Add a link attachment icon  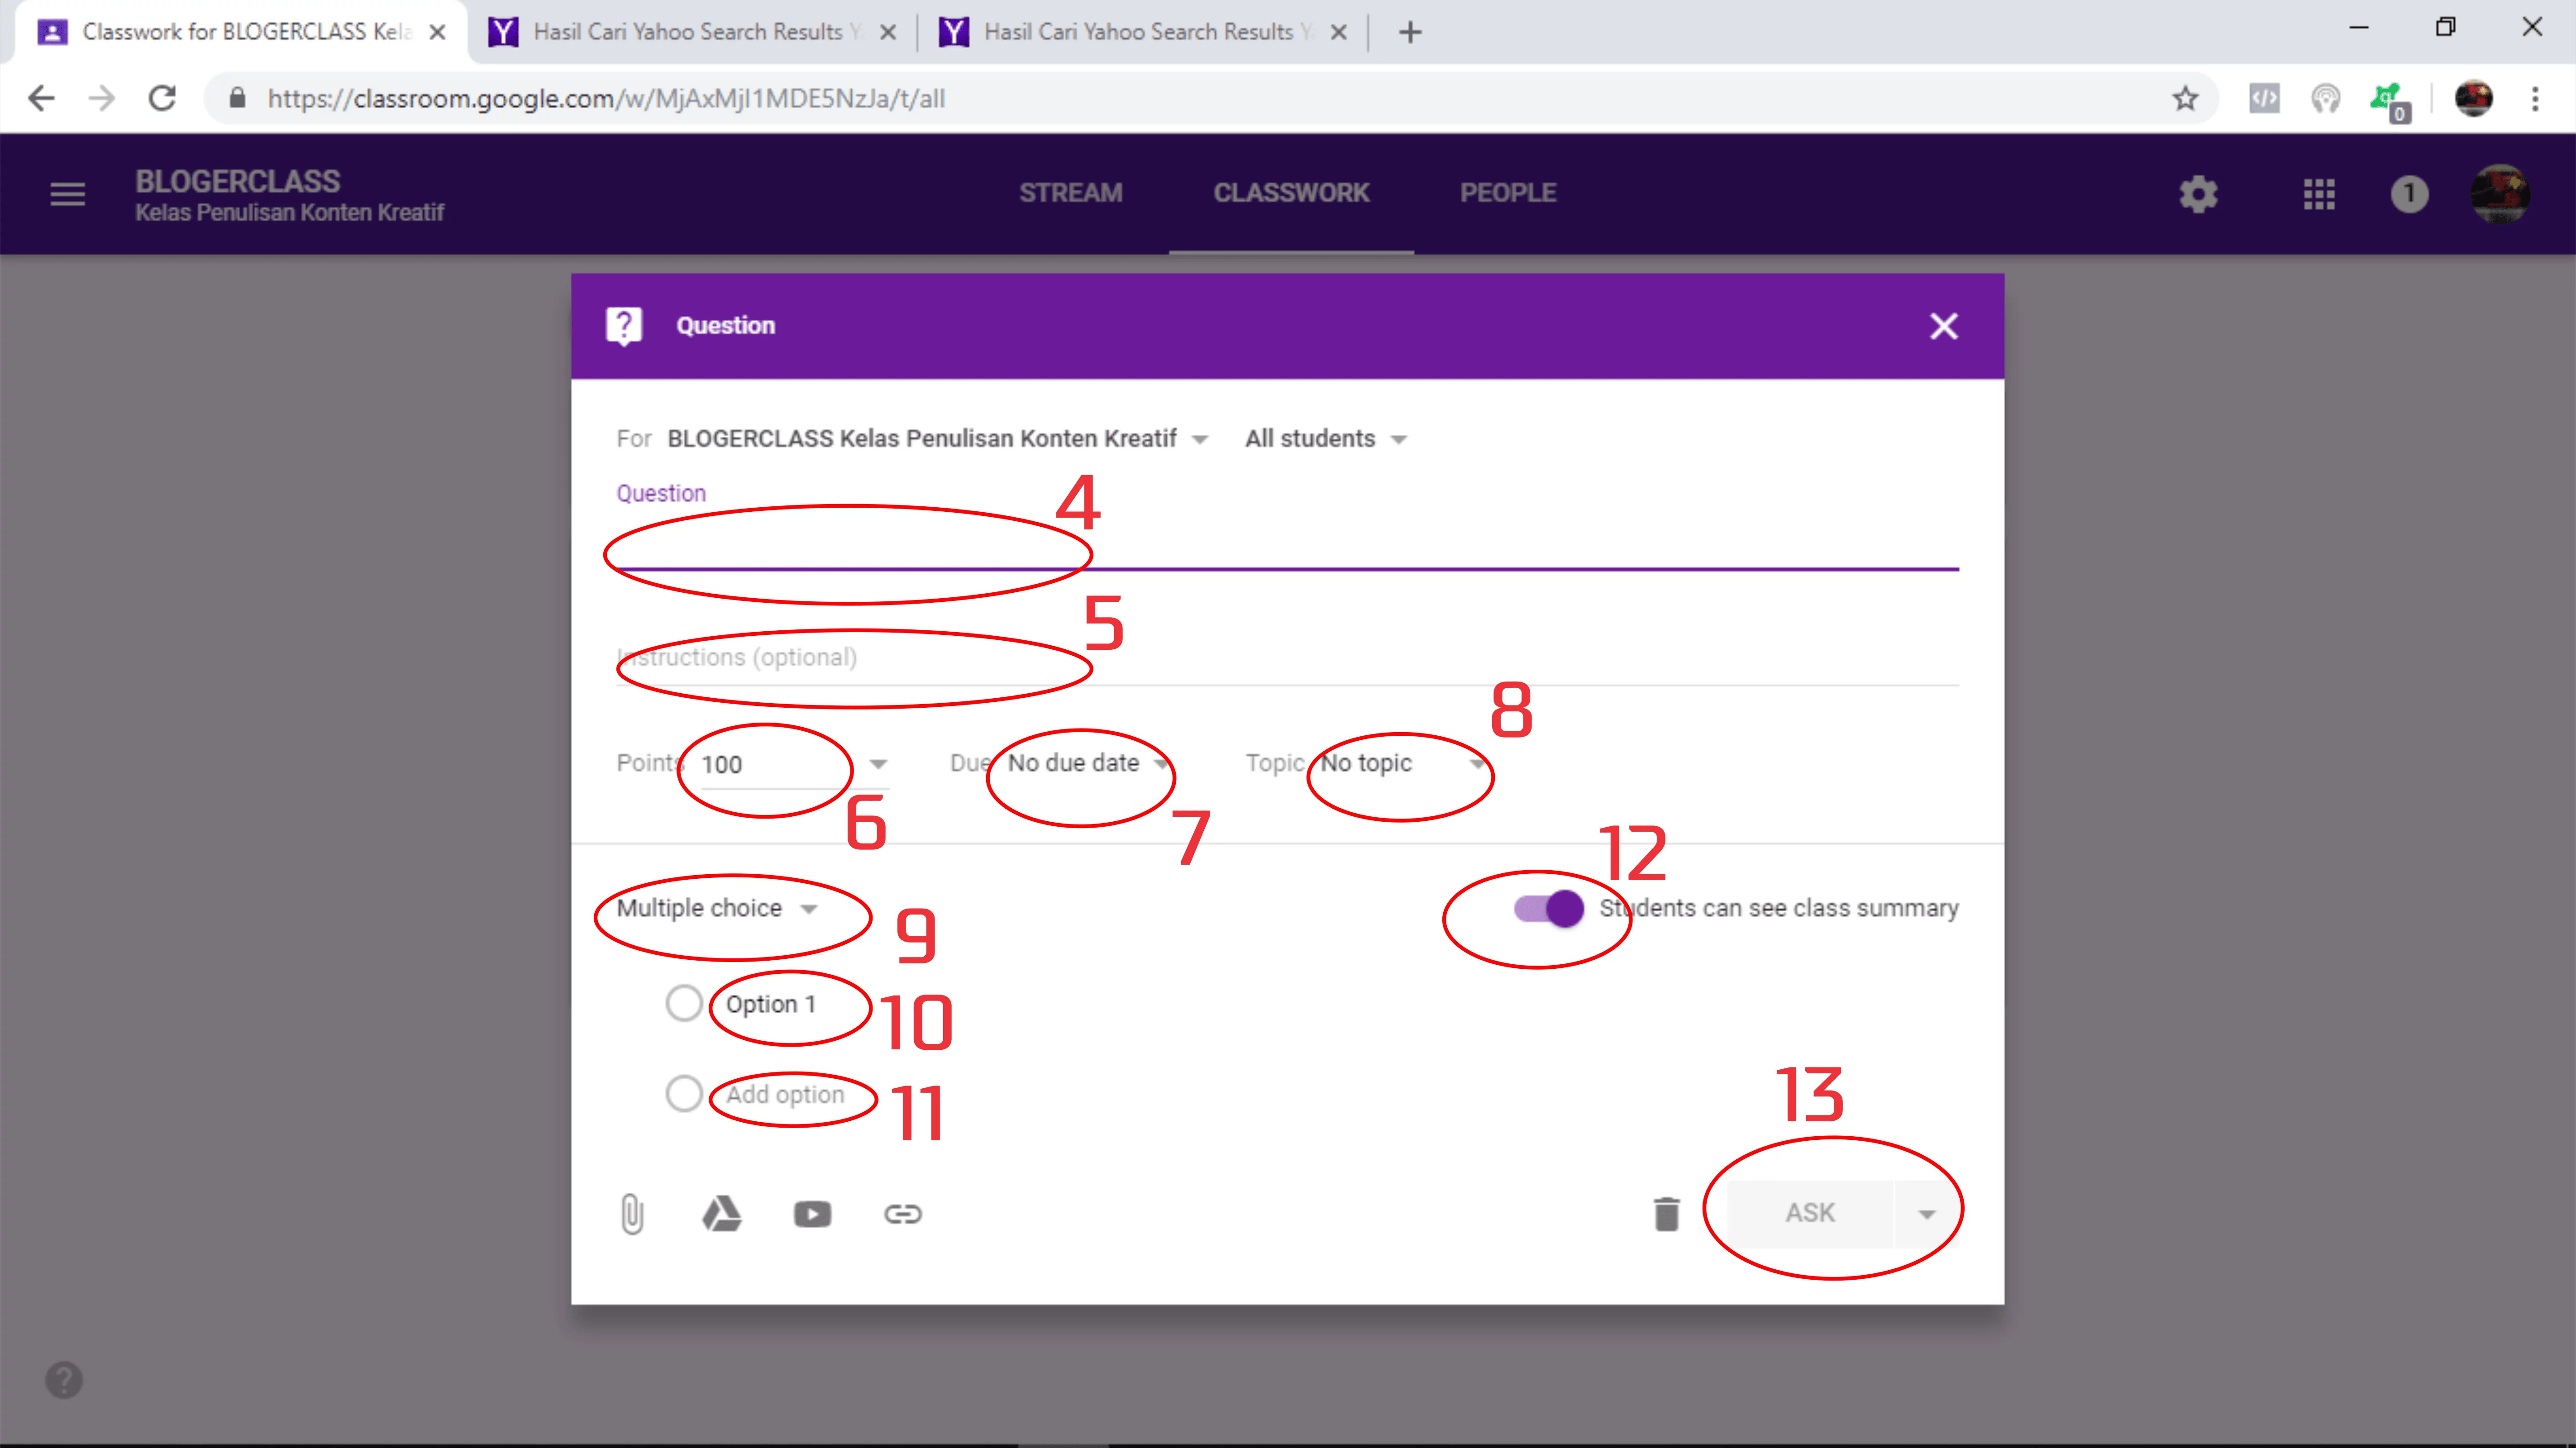coord(902,1214)
